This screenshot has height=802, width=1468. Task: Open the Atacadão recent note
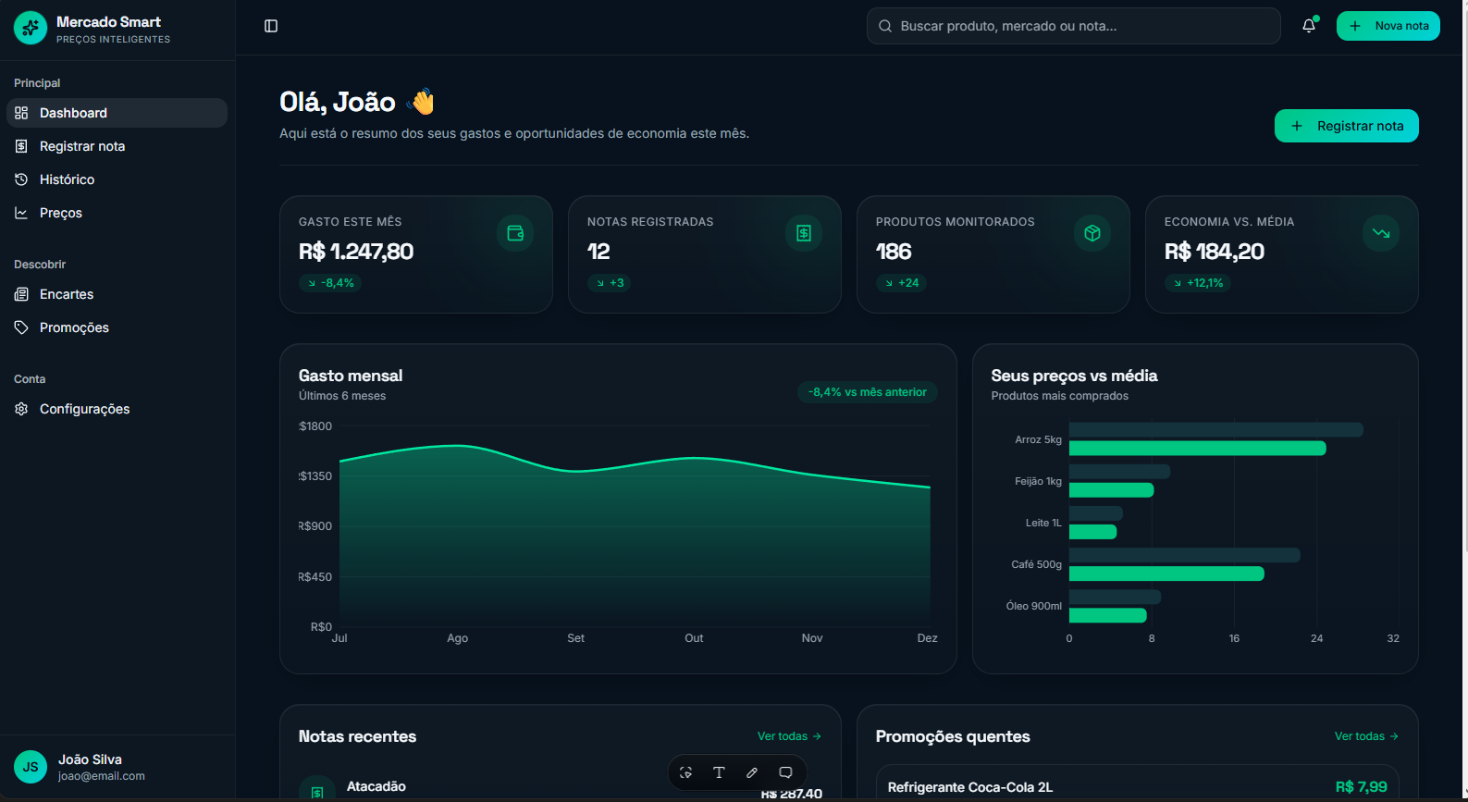point(561,787)
